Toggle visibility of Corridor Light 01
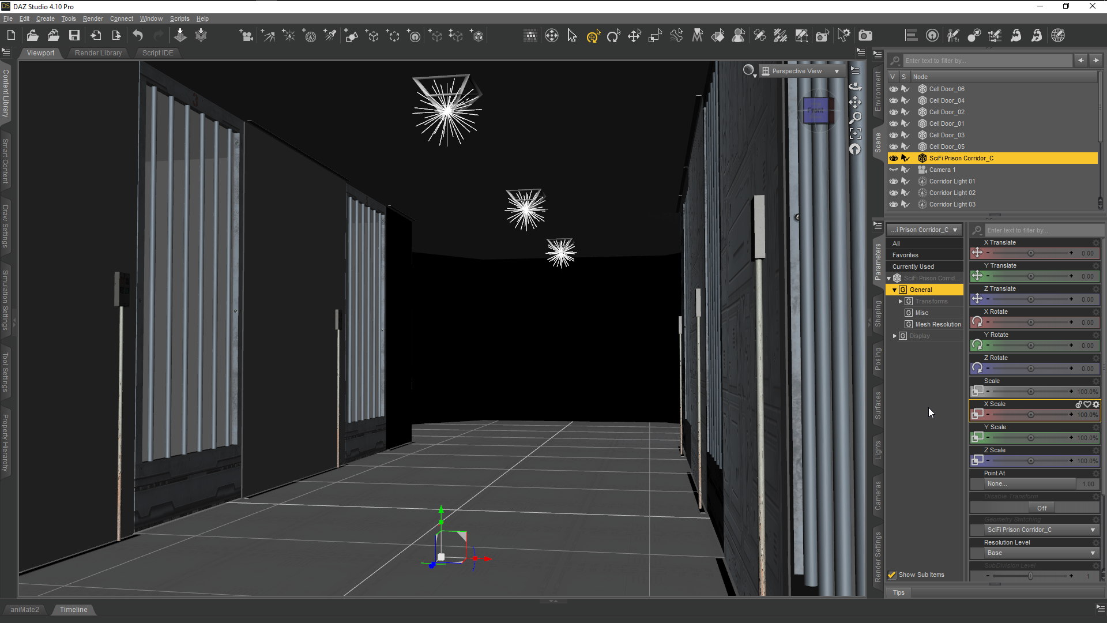This screenshot has width=1107, height=623. (894, 181)
